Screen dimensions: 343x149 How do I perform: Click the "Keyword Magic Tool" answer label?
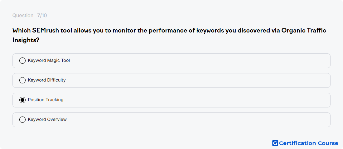[49, 60]
